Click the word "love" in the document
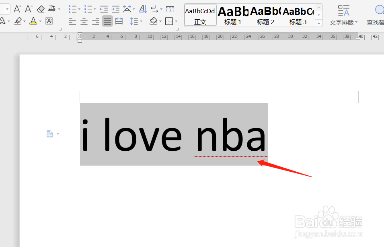 tap(143, 135)
